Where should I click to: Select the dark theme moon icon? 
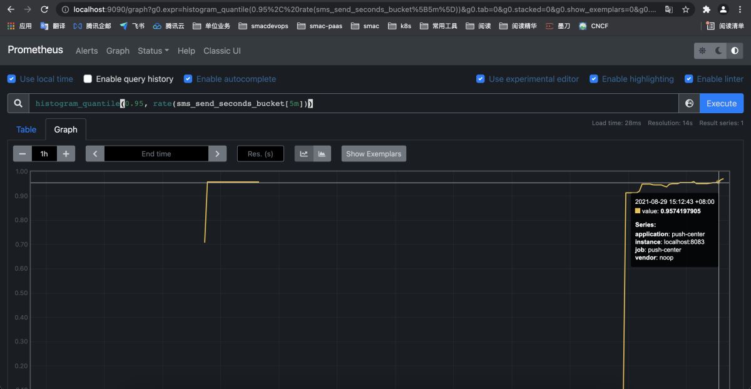click(718, 51)
